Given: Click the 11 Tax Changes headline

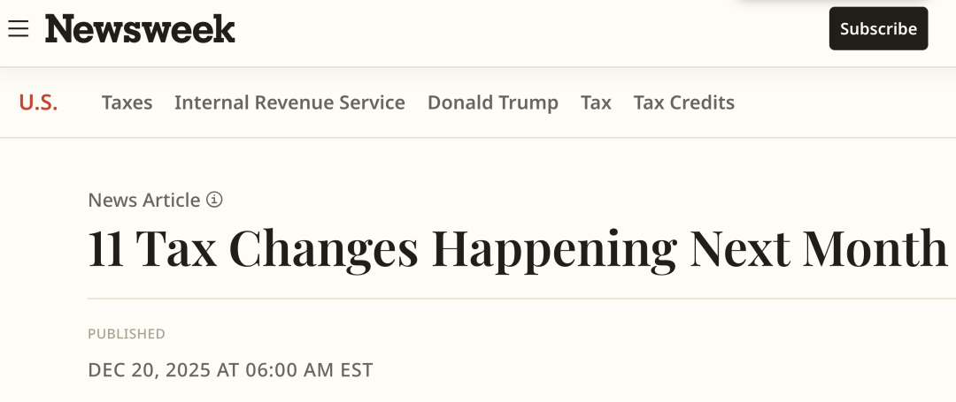Looking at the screenshot, I should tap(517, 249).
